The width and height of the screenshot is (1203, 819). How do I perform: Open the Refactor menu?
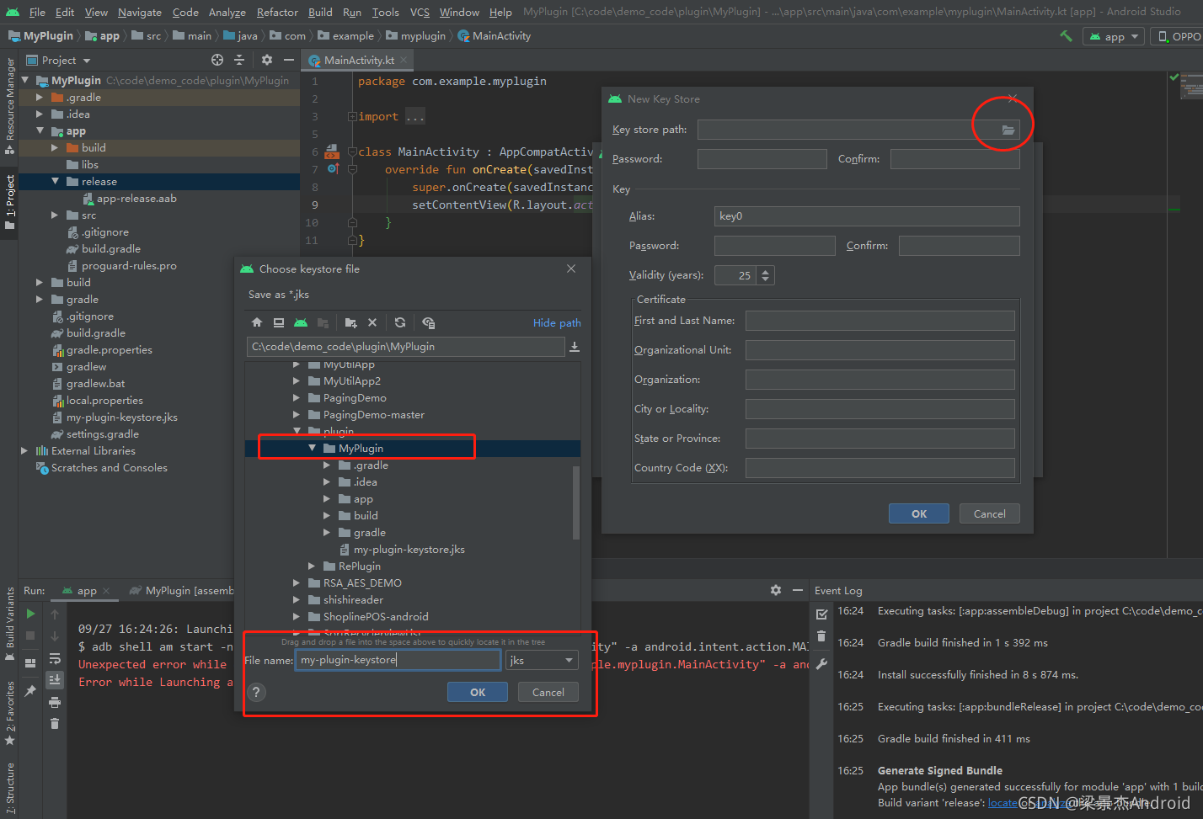pyautogui.click(x=277, y=12)
